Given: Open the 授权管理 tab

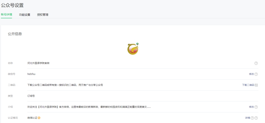Looking at the screenshot, I should (43, 15).
